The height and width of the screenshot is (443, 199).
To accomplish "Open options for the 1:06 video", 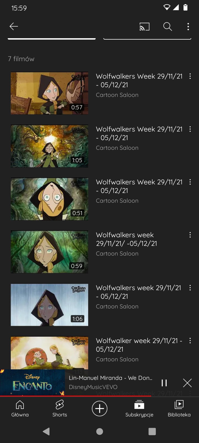I will pyautogui.click(x=190, y=288).
